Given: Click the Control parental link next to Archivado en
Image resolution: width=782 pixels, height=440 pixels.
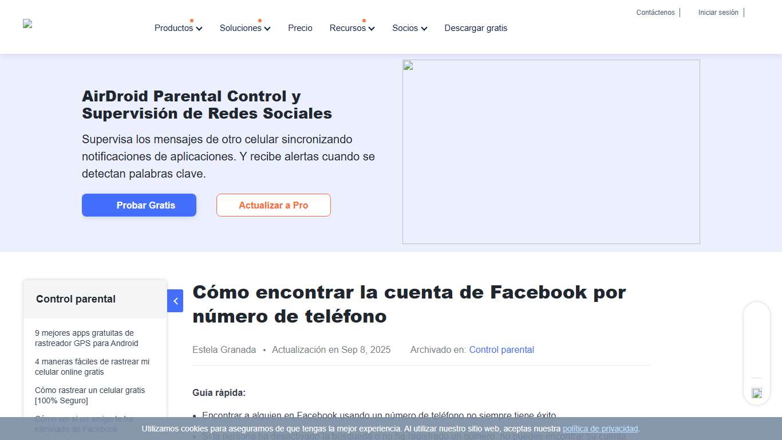Looking at the screenshot, I should [501, 349].
